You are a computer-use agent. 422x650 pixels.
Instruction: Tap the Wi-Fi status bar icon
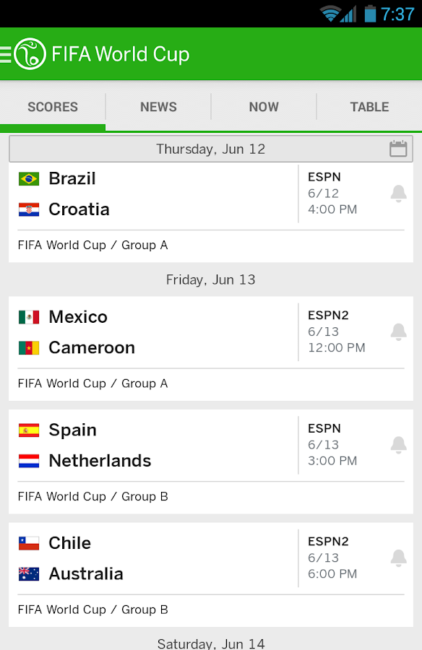(x=331, y=14)
